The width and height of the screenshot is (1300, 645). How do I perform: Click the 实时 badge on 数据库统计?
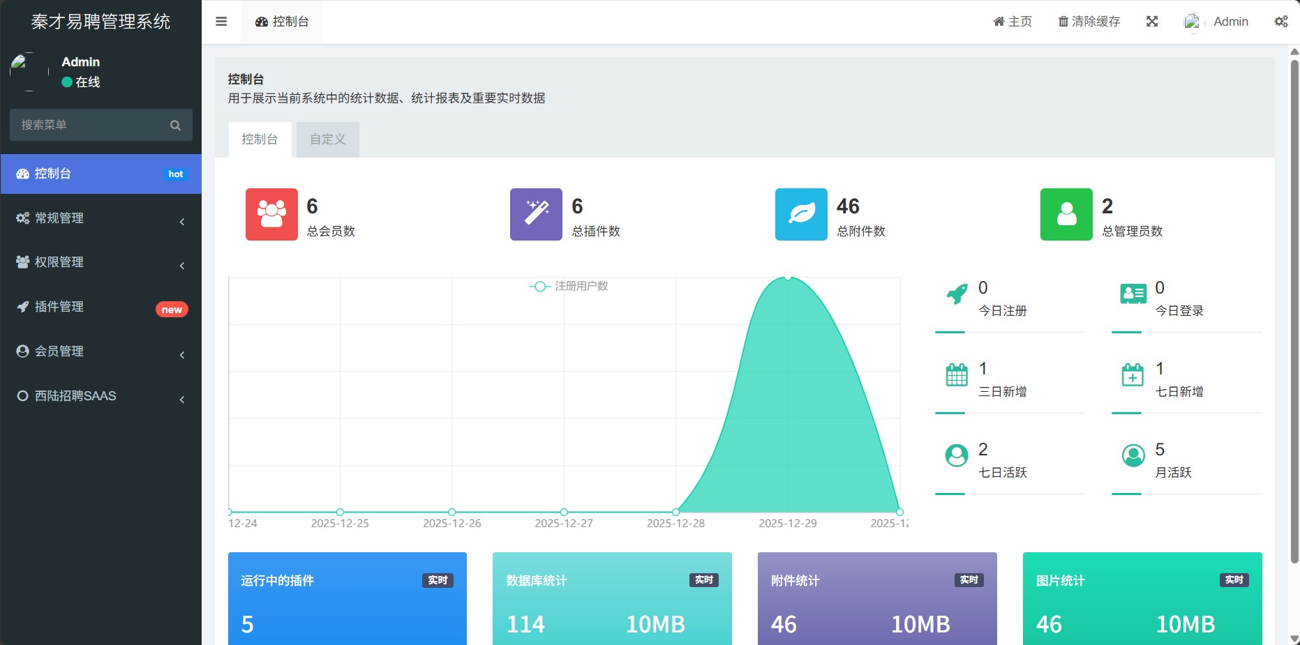point(704,580)
